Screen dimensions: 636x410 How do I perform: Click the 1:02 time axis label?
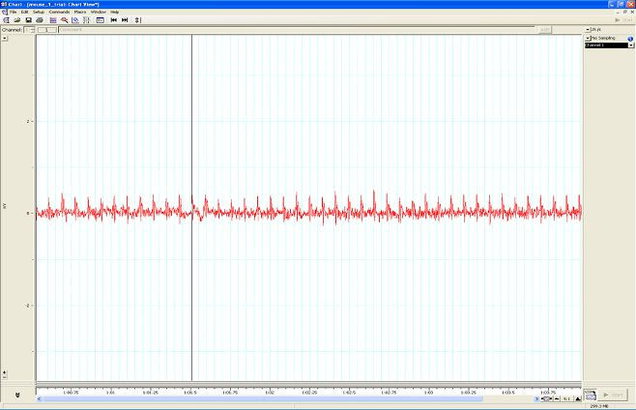(x=270, y=393)
